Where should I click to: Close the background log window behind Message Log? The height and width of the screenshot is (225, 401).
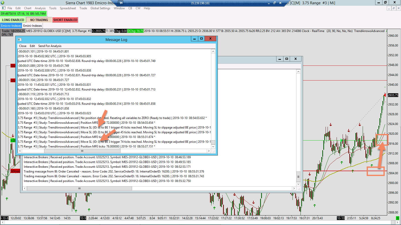pos(295,59)
